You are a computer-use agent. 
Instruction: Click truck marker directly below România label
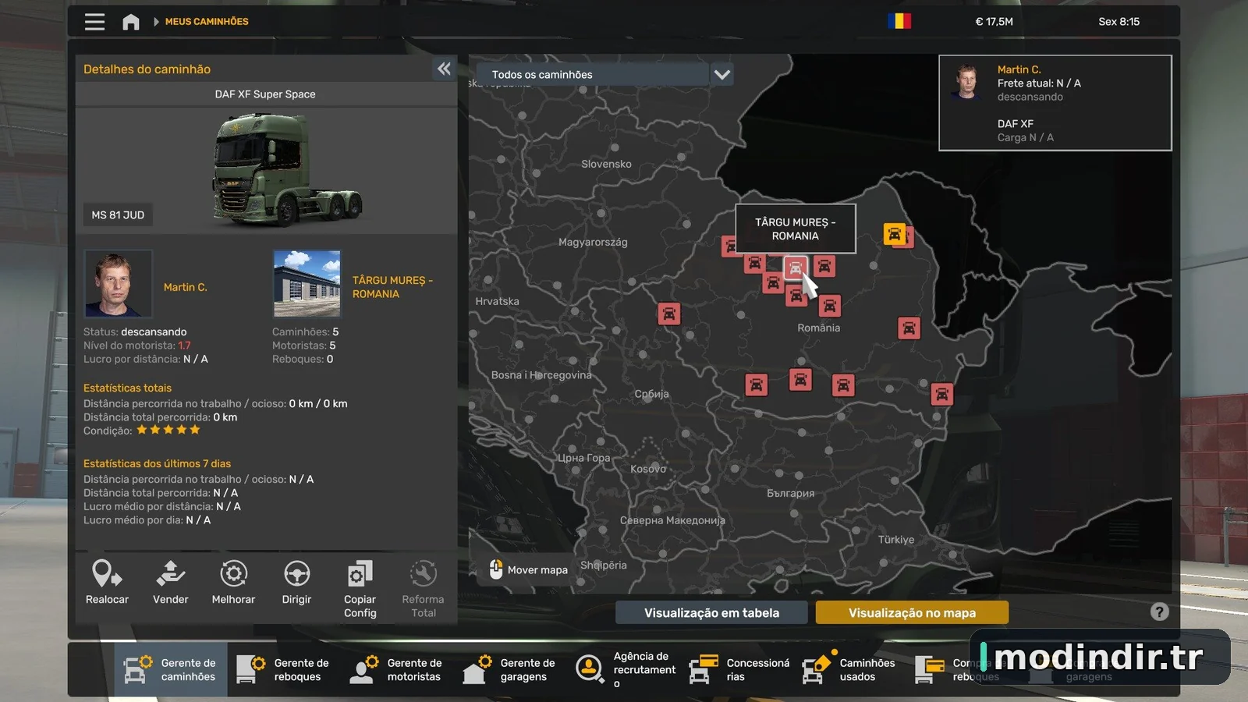pos(800,380)
